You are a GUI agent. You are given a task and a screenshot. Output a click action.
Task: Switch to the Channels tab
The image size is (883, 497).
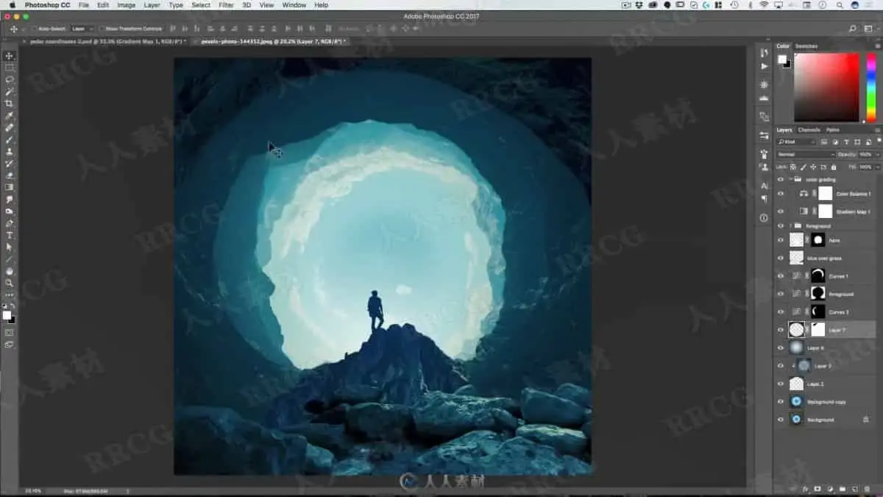[x=809, y=130]
